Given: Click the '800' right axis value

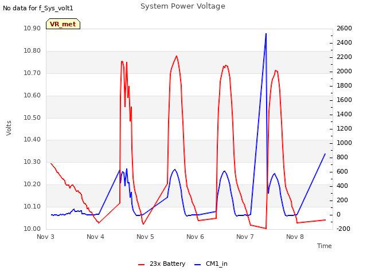Looking at the screenshot, I should click(x=342, y=158).
